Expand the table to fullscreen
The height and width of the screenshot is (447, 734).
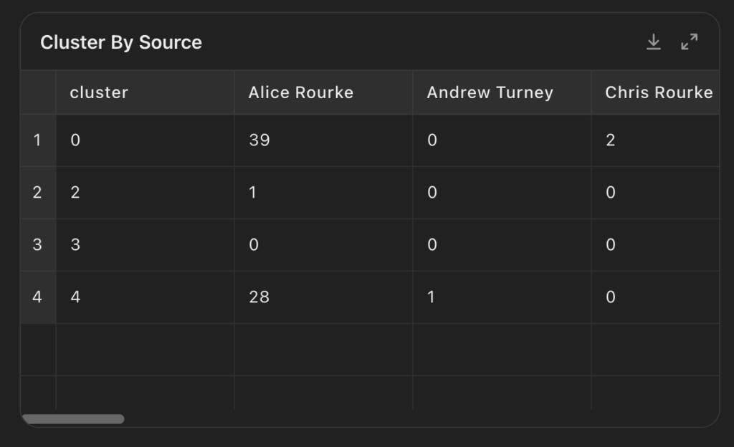(x=689, y=42)
